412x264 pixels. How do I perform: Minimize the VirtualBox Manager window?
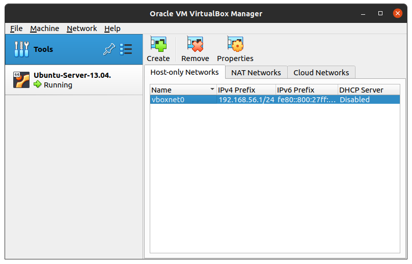[363, 13]
